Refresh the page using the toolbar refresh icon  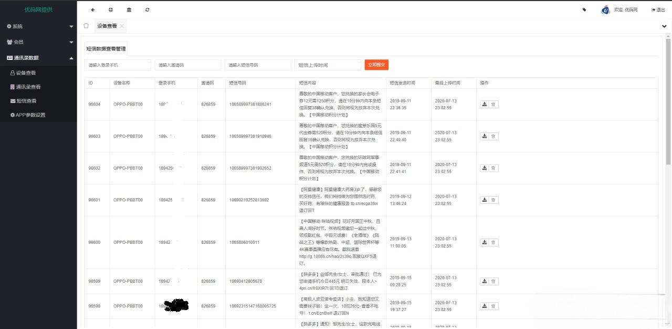coord(146,9)
